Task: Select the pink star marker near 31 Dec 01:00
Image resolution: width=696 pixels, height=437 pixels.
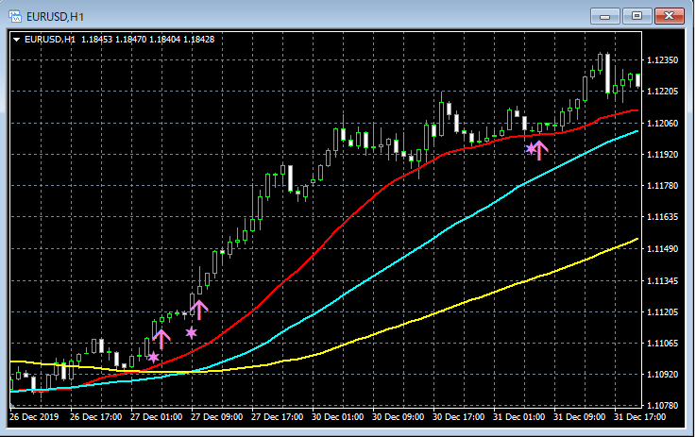Action: point(531,148)
